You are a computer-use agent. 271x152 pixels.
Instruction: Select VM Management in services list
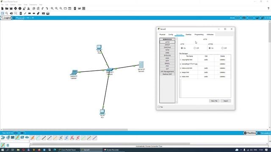167,71
